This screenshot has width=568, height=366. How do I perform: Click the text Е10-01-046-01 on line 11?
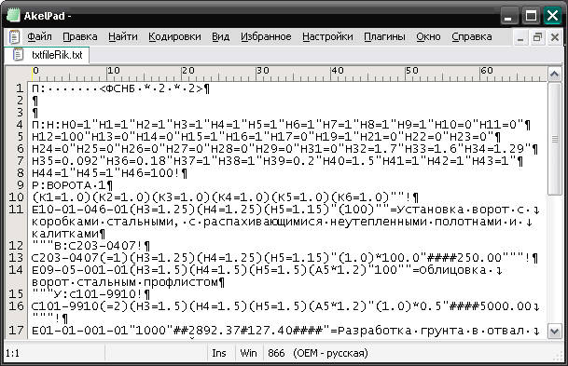80,210
